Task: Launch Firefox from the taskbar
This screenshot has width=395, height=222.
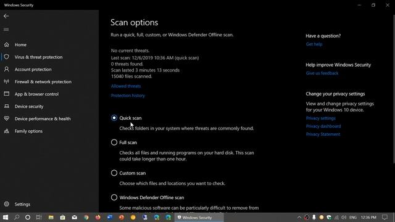Action: click(x=98, y=217)
